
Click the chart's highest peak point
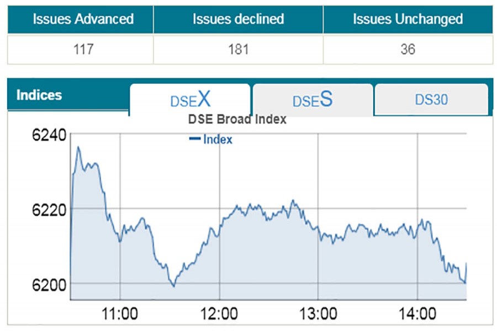pos(78,147)
